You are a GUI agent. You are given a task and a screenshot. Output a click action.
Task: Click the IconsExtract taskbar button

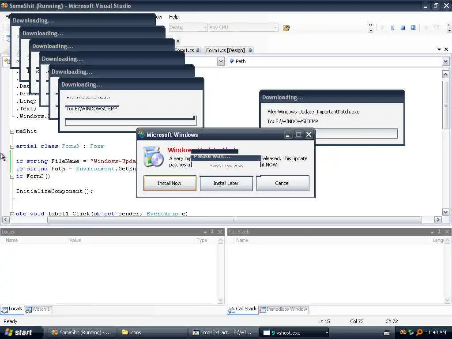[x=222, y=333]
